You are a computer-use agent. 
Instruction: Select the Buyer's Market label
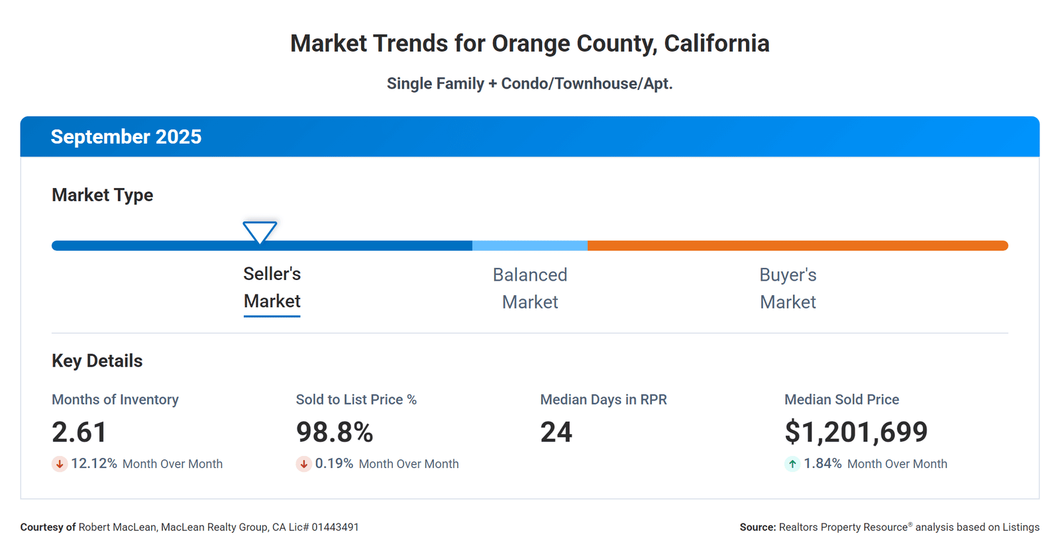tap(788, 289)
